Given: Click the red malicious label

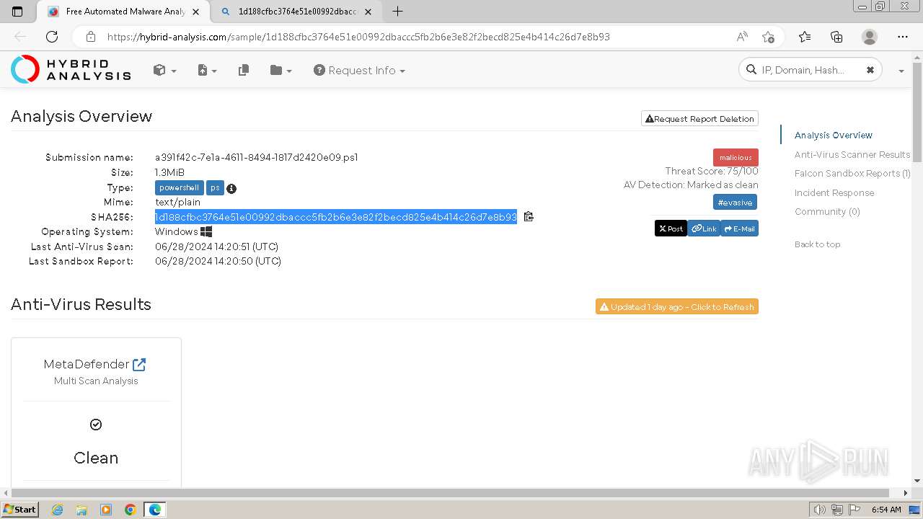Looking at the screenshot, I should tap(736, 157).
